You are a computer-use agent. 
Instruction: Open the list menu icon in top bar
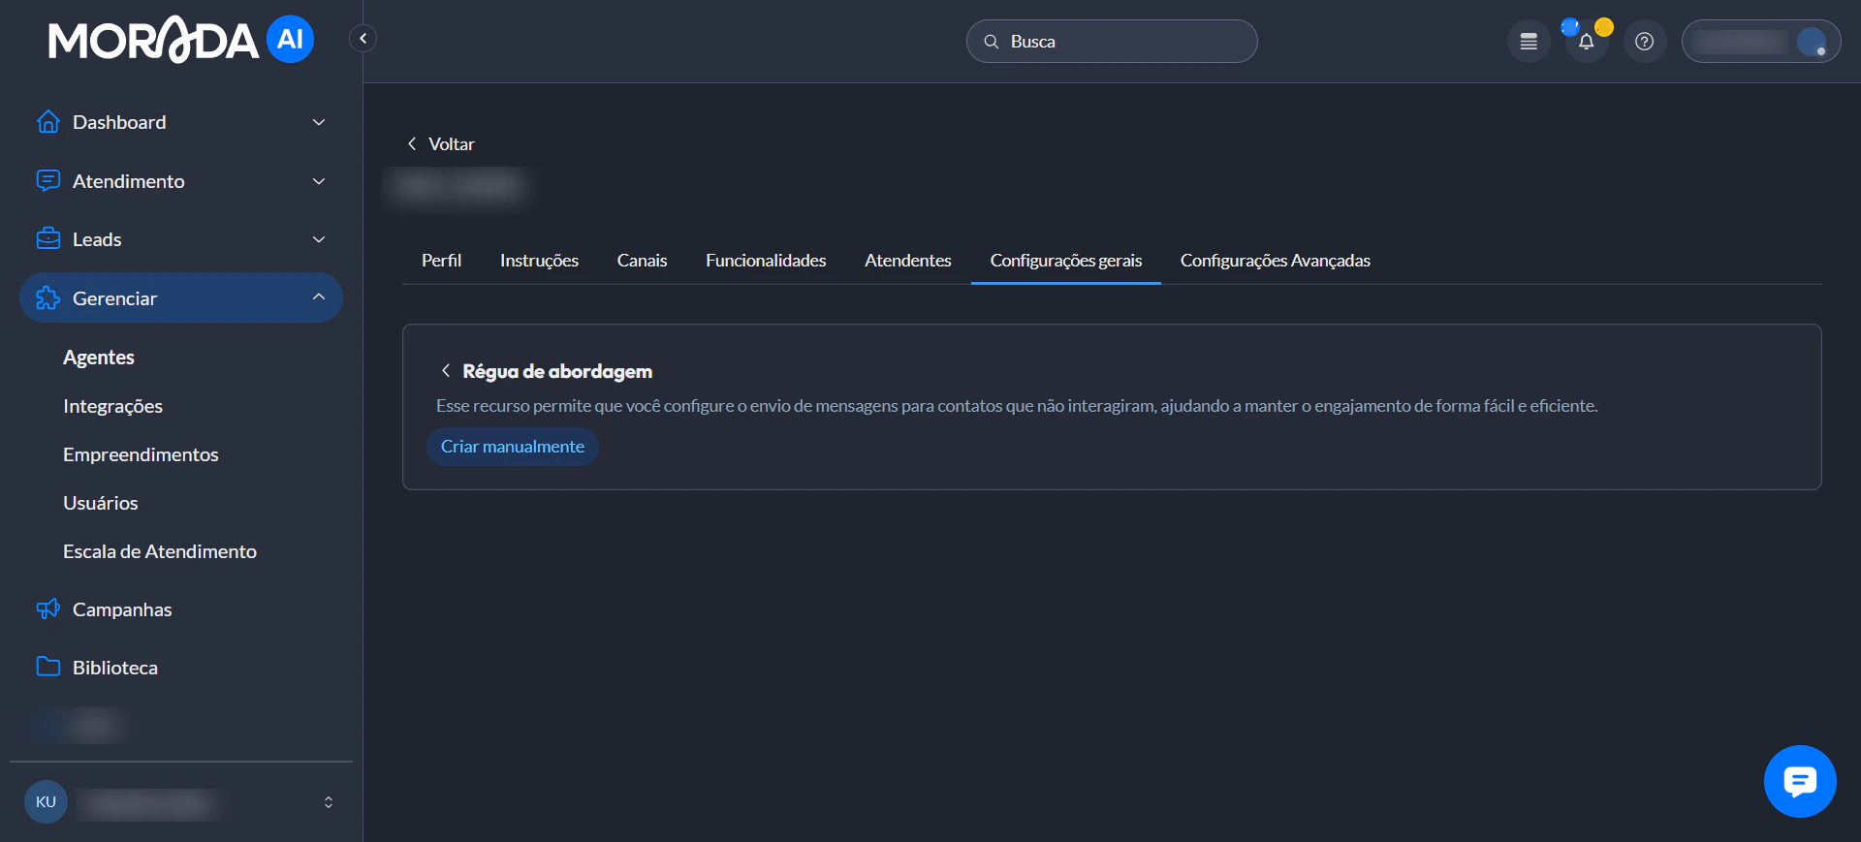click(1529, 42)
